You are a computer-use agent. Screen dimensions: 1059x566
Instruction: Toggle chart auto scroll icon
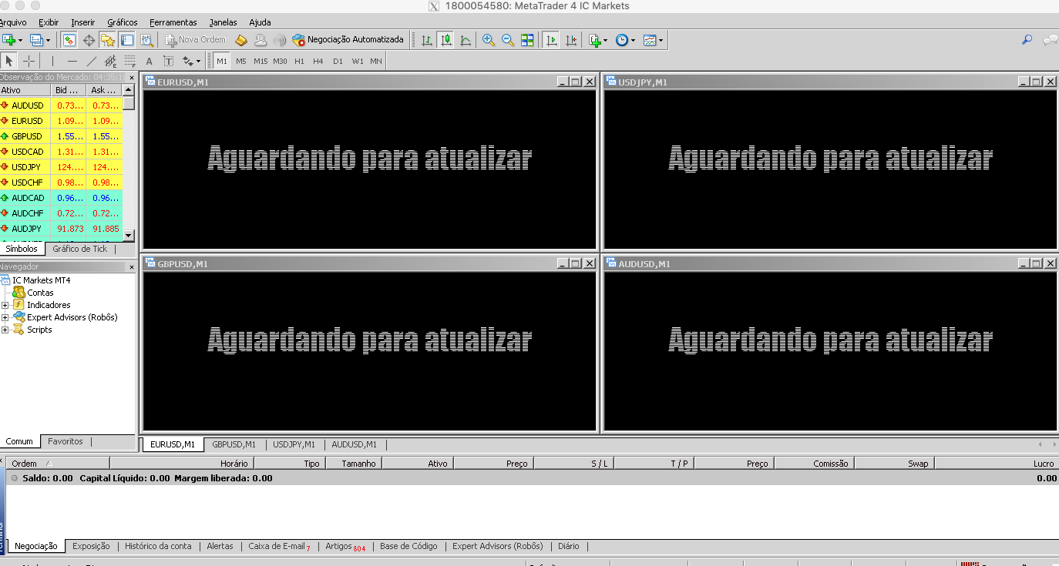click(x=551, y=40)
